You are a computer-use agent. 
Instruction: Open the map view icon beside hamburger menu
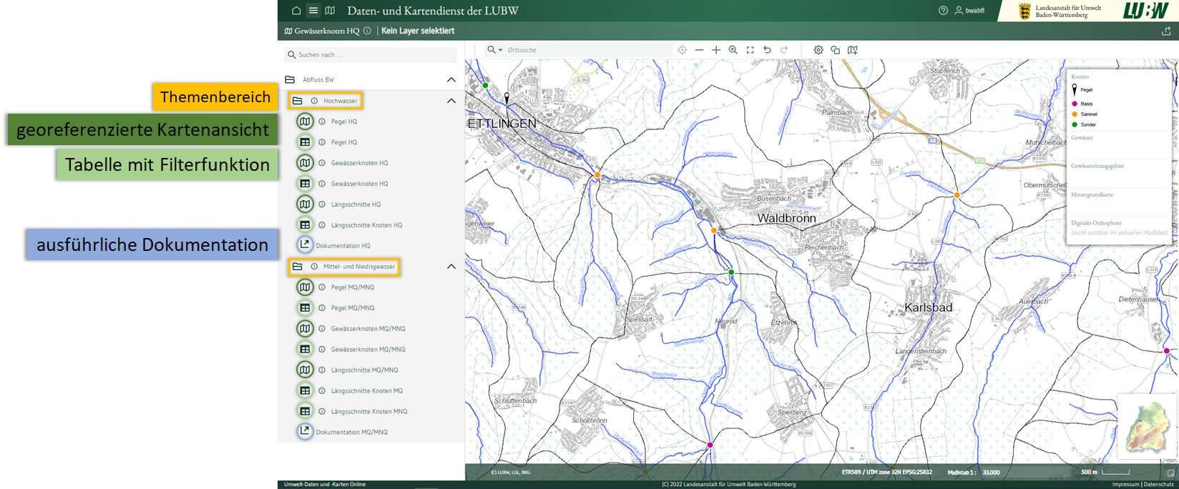pyautogui.click(x=330, y=11)
